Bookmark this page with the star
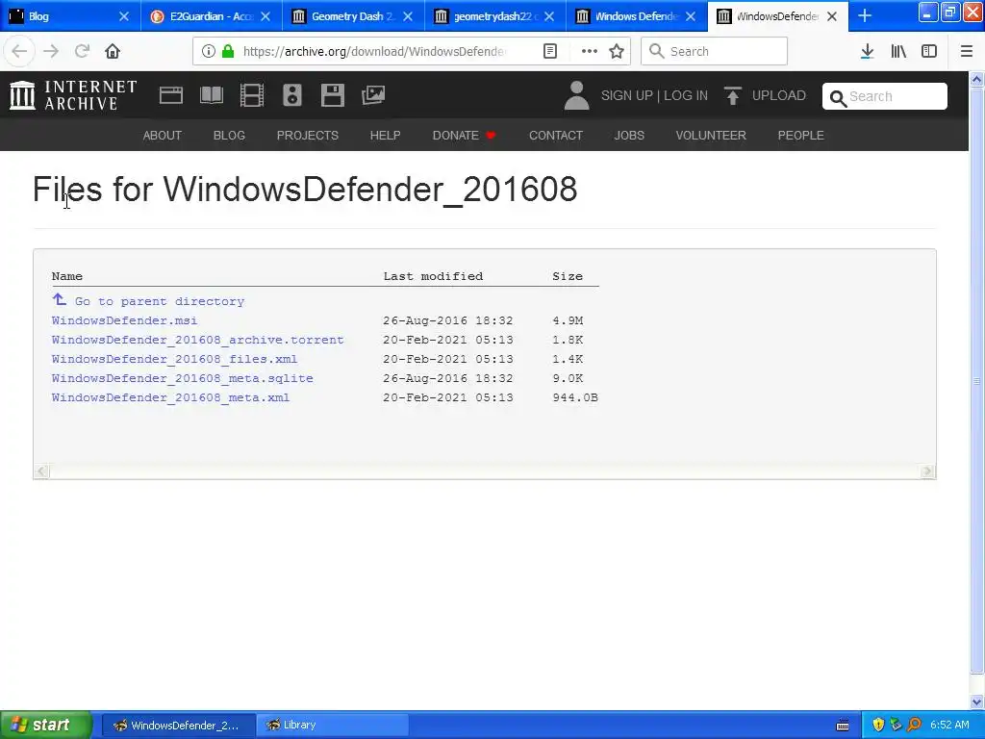Viewport: 985px width, 739px height. 617,52
